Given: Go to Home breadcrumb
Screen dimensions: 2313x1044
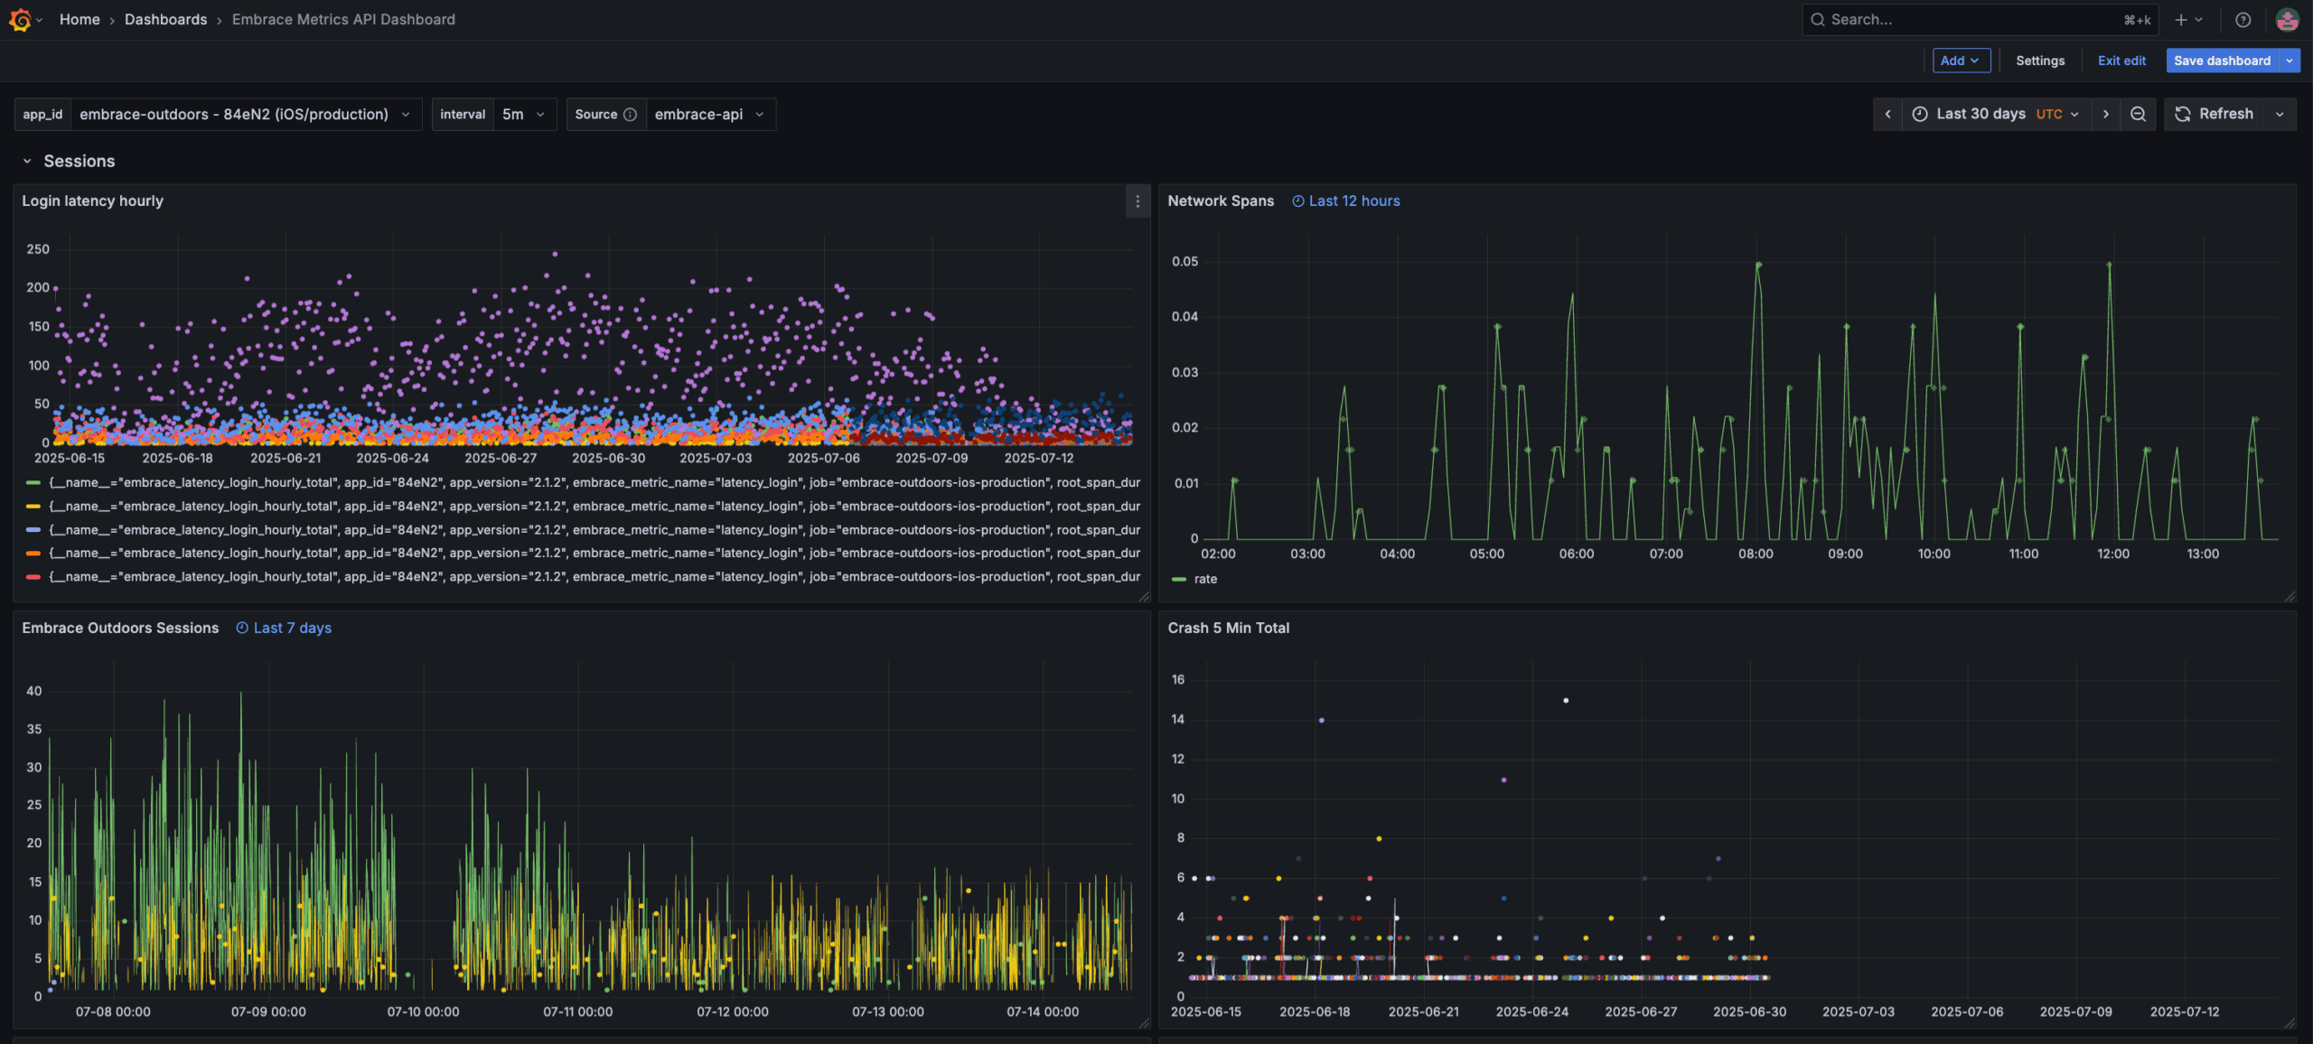Looking at the screenshot, I should coord(80,20).
